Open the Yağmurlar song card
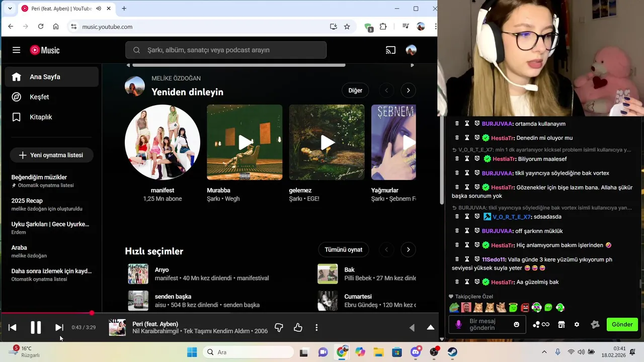 click(x=393, y=142)
